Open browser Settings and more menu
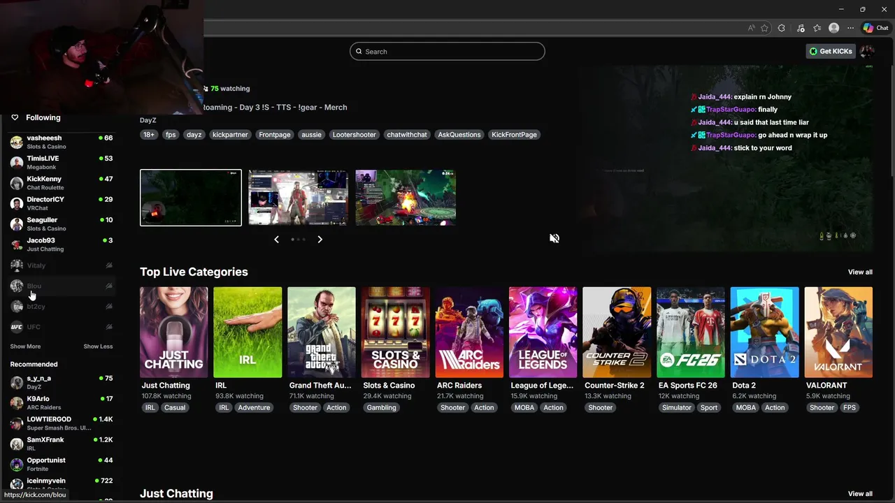The width and height of the screenshot is (895, 503). [851, 28]
